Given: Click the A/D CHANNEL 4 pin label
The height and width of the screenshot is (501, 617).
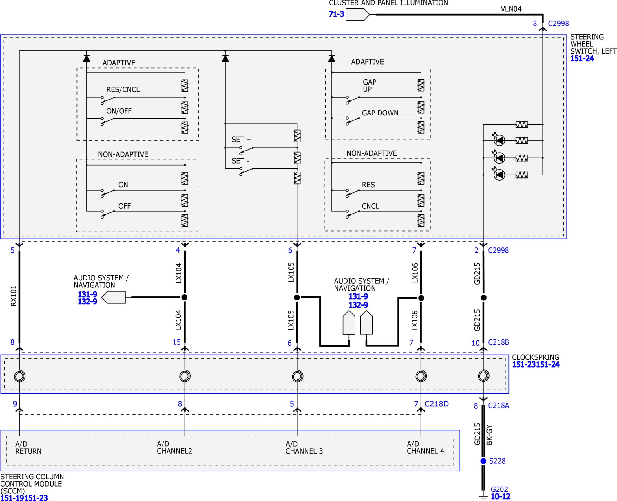Looking at the screenshot, I should tap(425, 447).
